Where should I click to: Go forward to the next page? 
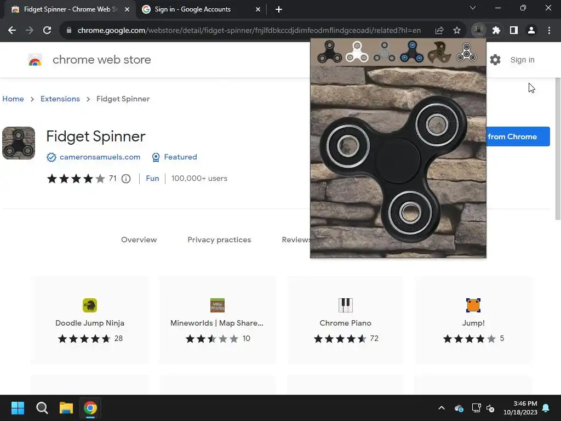(x=30, y=31)
